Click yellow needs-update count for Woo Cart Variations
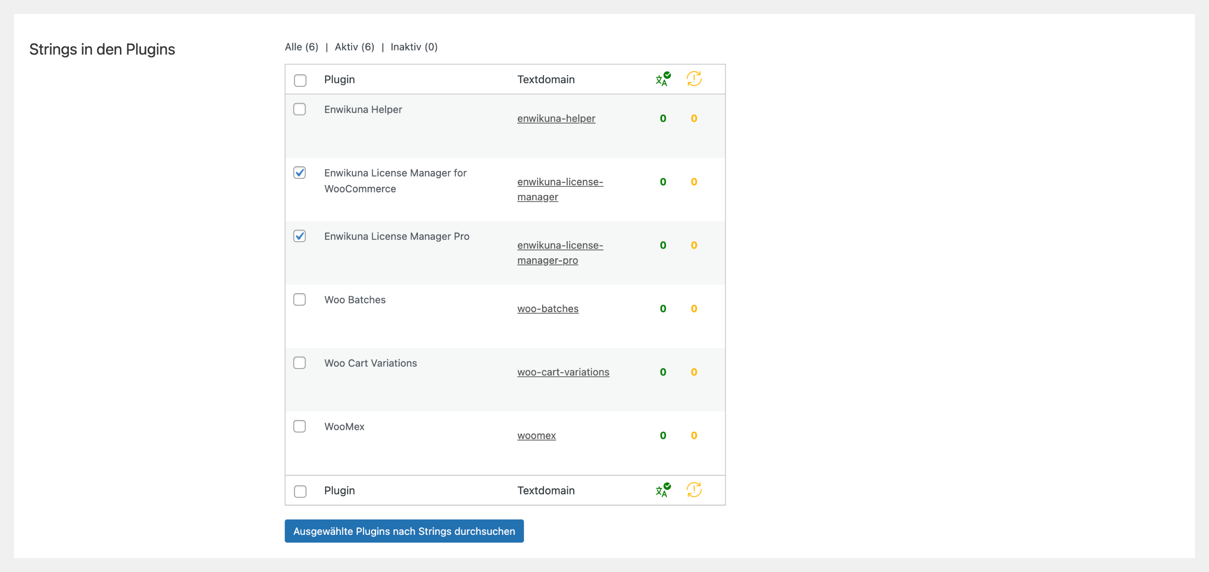1209x572 pixels. point(694,372)
